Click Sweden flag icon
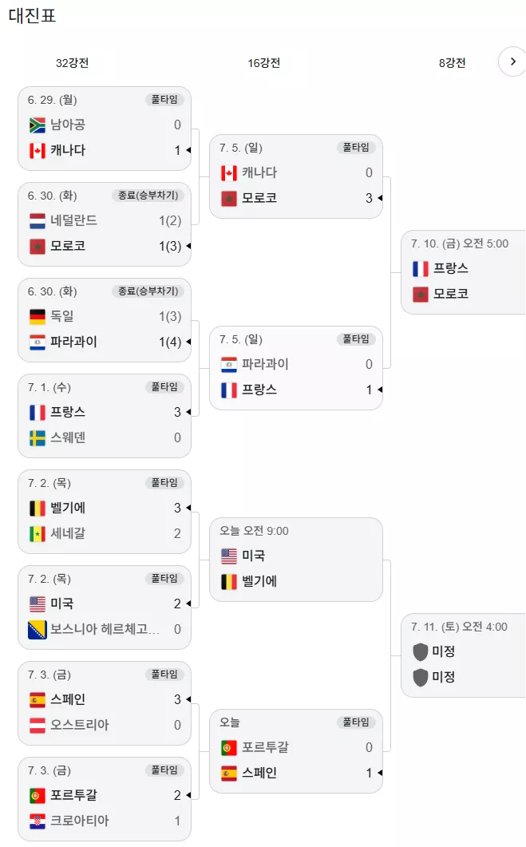 tap(38, 438)
